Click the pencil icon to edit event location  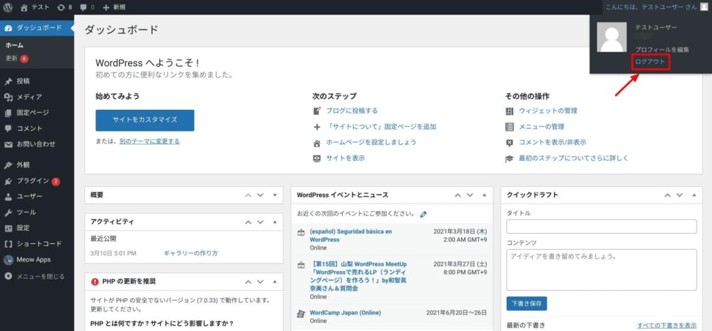point(423,214)
